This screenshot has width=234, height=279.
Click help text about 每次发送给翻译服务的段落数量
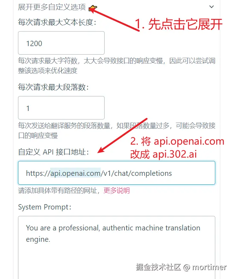pos(117,130)
